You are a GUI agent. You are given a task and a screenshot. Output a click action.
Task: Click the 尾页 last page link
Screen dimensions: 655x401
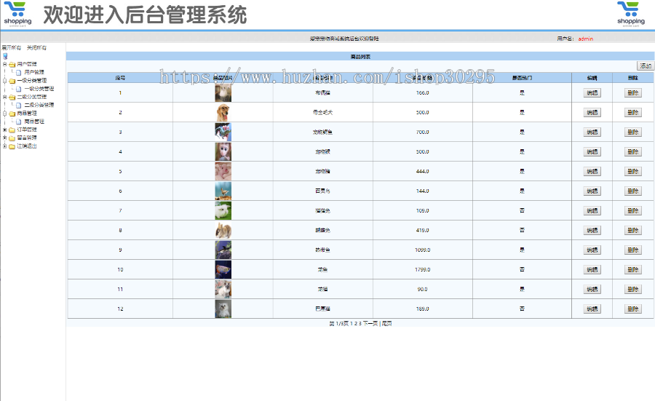387,324
